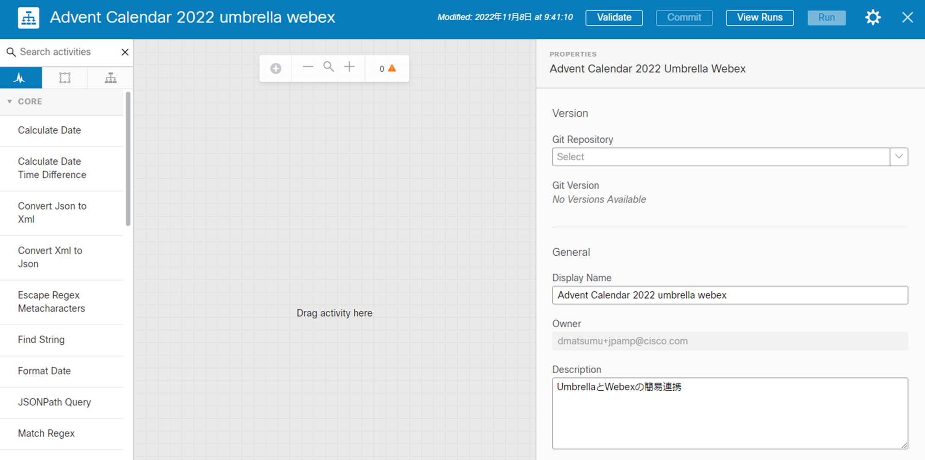This screenshot has height=460, width=925.
Task: Select the Find String activity
Action: pyautogui.click(x=62, y=340)
